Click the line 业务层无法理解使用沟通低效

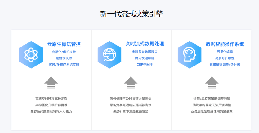[212, 111]
